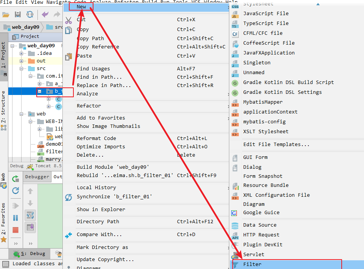364x269 pixels.
Task: Click the Synchronize toolbar icon
Action: (x=30, y=15)
